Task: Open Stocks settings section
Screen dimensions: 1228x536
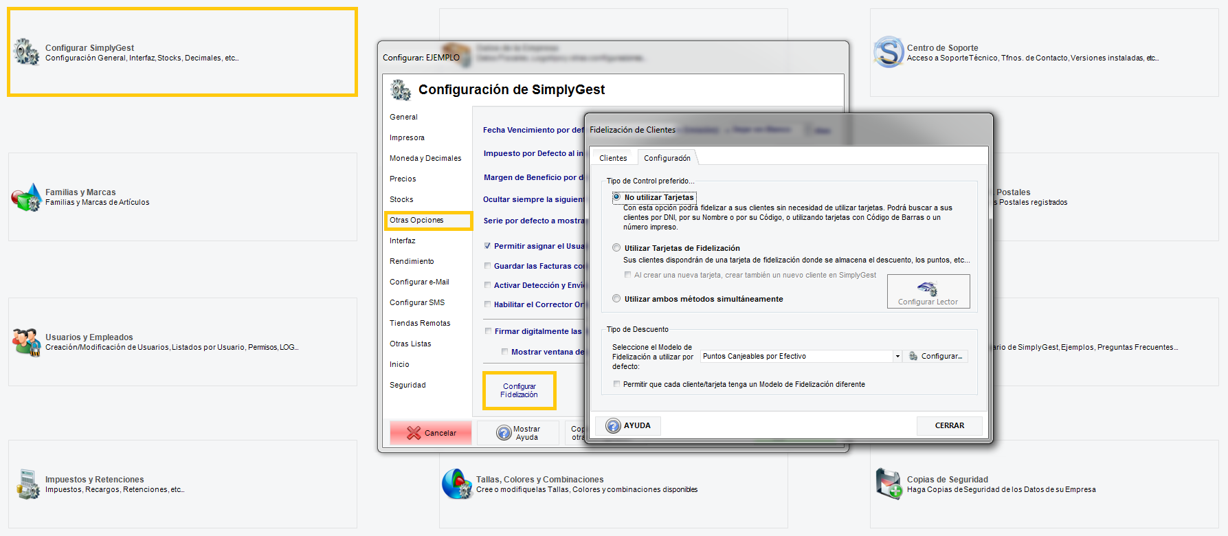Action: 401,199
